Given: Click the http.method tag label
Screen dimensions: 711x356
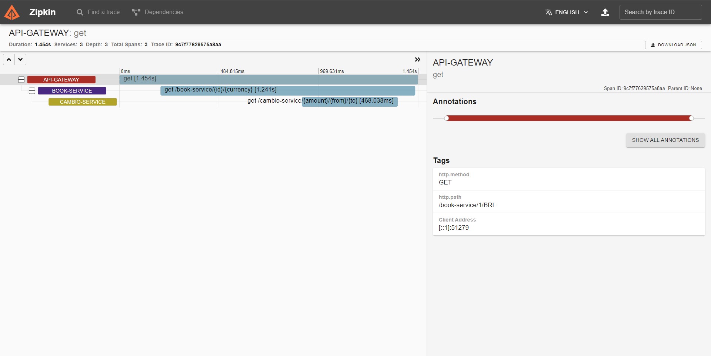Looking at the screenshot, I should click(454, 174).
